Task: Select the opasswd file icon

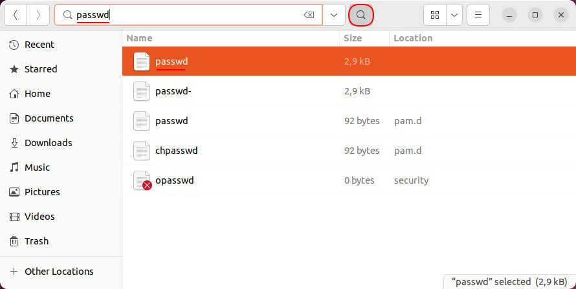Action: [x=142, y=180]
